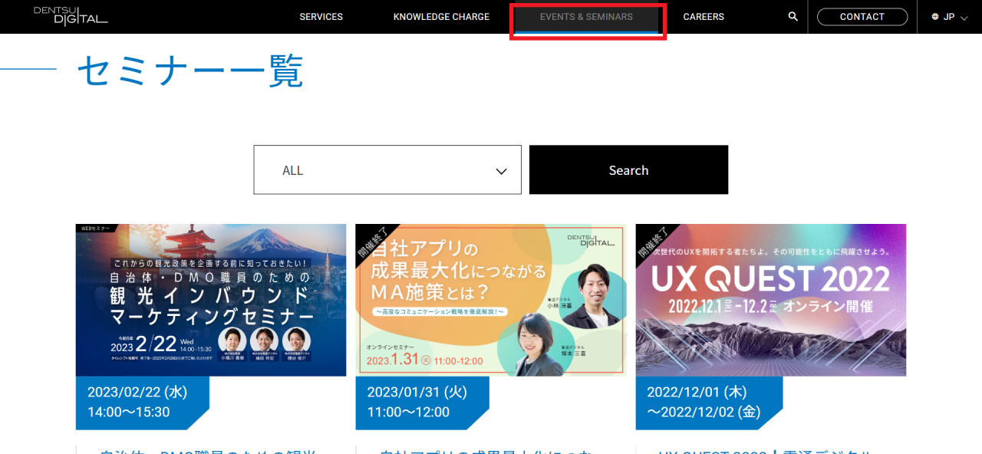982x454 pixels.
Task: Open site search with magnifier icon
Action: pyautogui.click(x=793, y=16)
